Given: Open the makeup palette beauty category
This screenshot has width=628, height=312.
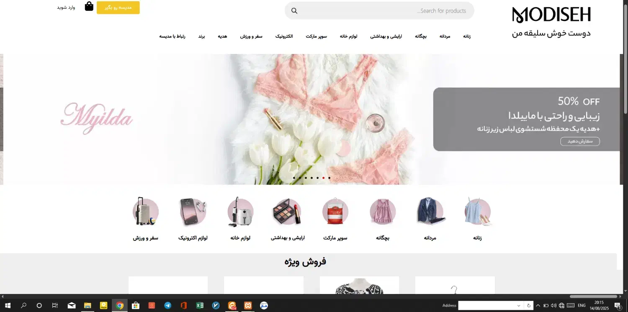Looking at the screenshot, I should [288, 211].
